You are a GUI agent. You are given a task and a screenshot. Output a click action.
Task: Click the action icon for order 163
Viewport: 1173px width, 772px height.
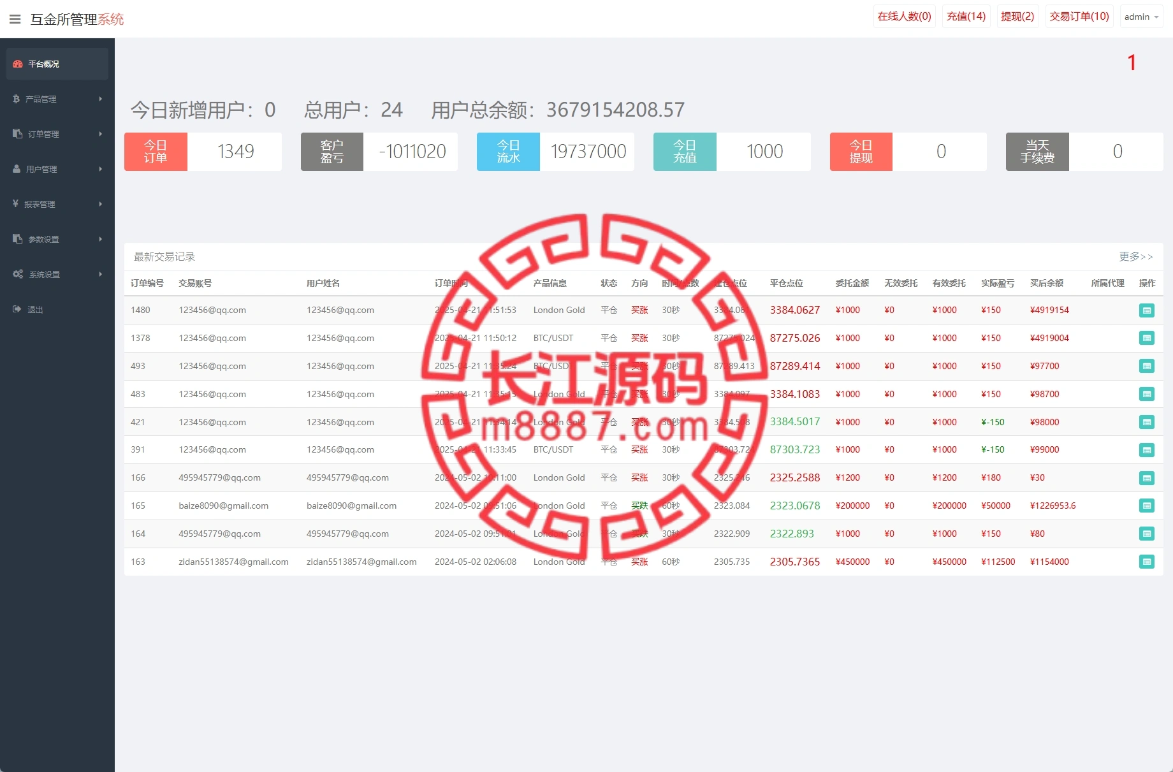tap(1146, 562)
